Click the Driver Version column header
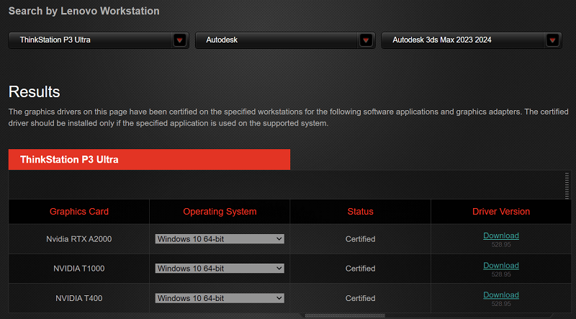 click(x=501, y=212)
